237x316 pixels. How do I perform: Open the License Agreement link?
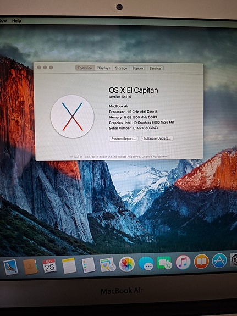[155, 157]
